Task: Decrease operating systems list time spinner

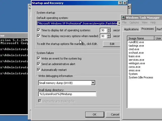Action: (109, 31)
